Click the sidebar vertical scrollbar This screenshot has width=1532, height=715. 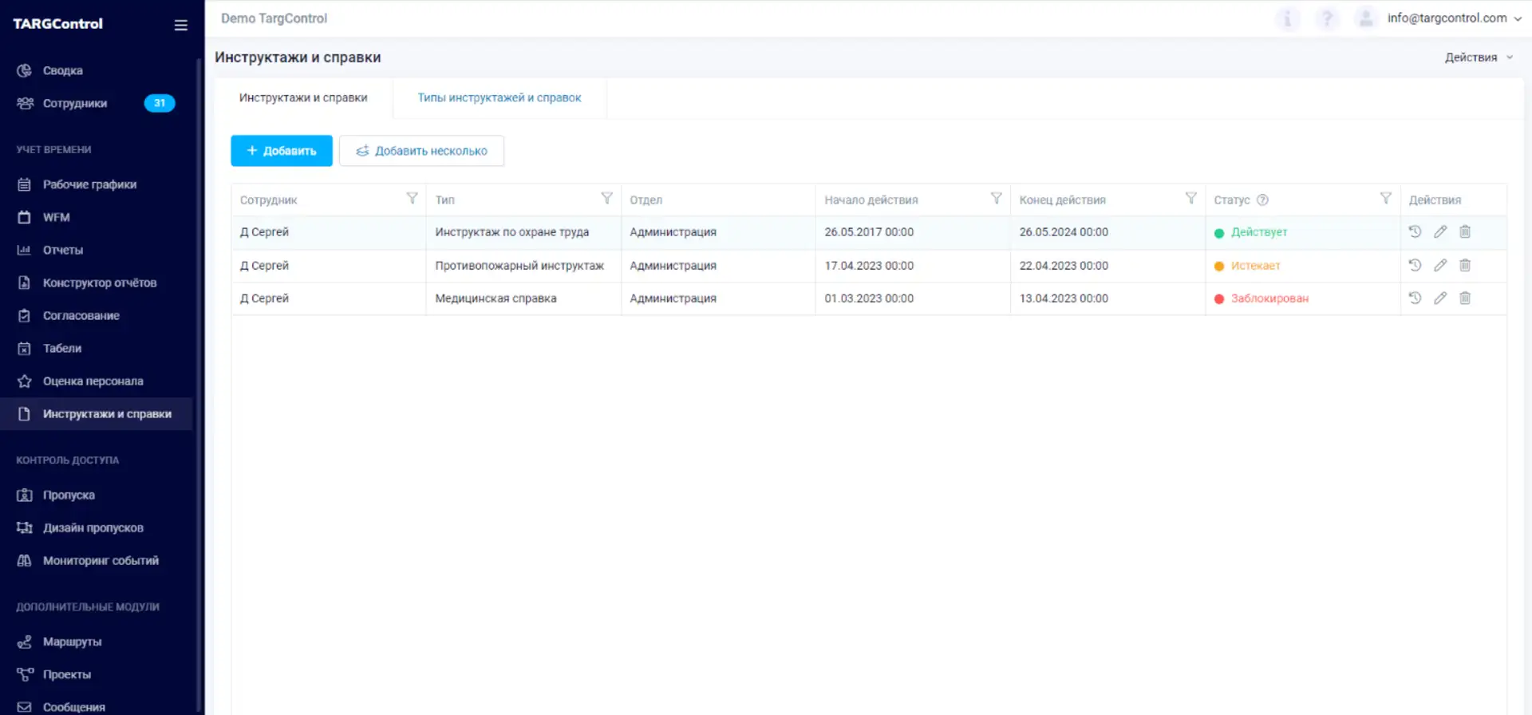pos(199,383)
